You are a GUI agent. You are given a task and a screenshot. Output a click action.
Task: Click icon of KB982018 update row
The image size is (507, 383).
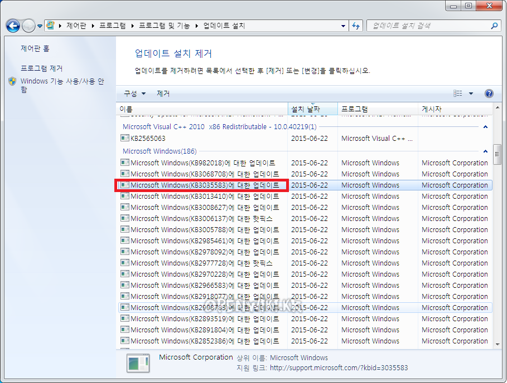coord(125,163)
